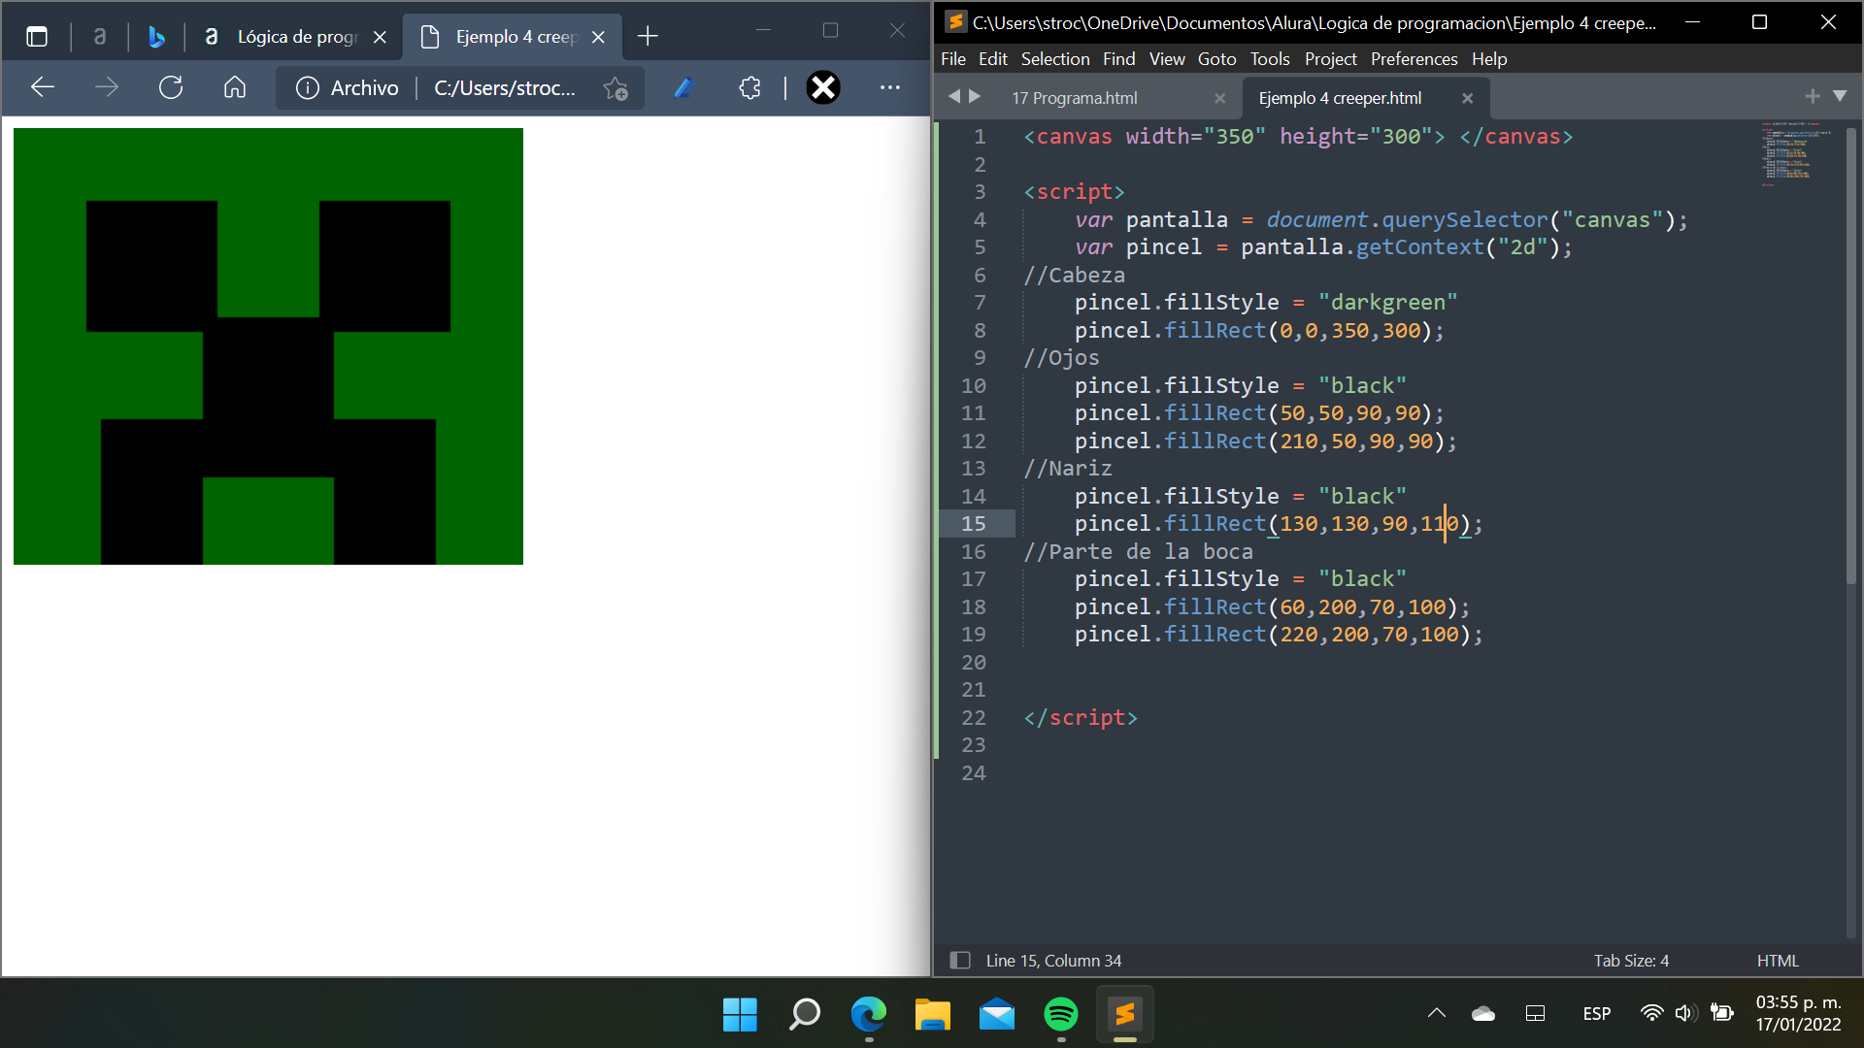Click the code minimap preview

tap(1796, 152)
